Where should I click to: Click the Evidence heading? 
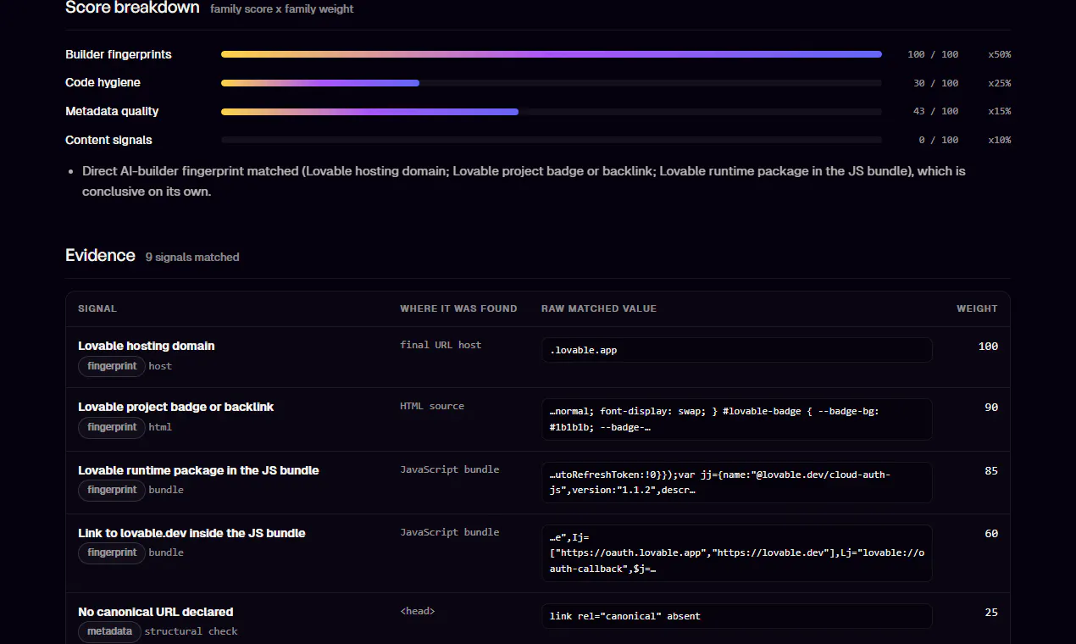point(100,255)
